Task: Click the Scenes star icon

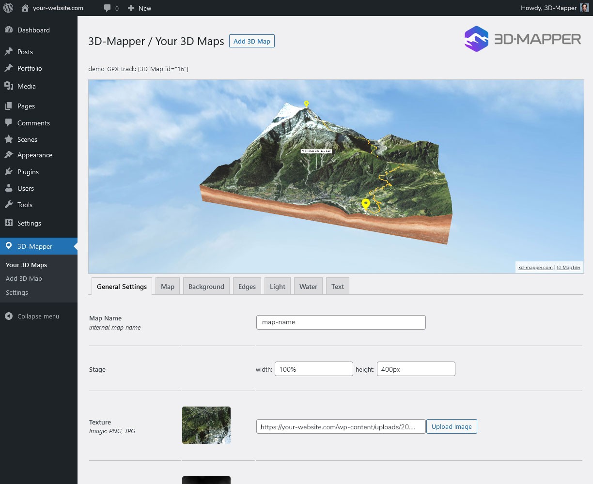Action: click(x=9, y=139)
